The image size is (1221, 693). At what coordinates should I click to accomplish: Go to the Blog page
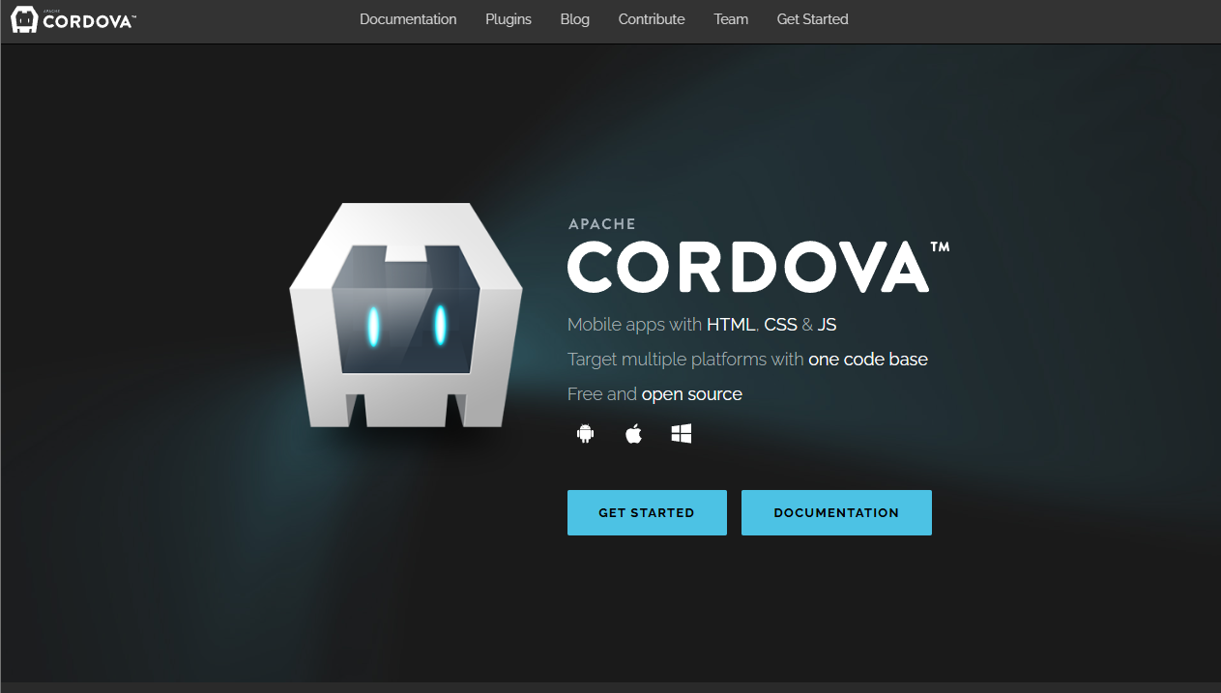coord(575,19)
